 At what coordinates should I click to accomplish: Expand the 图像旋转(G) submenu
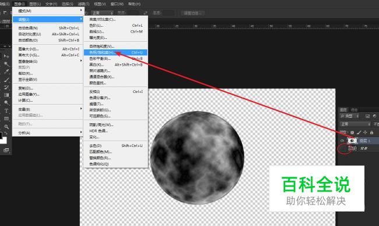click(81, 61)
